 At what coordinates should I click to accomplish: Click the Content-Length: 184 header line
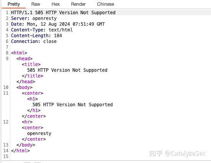36,36
